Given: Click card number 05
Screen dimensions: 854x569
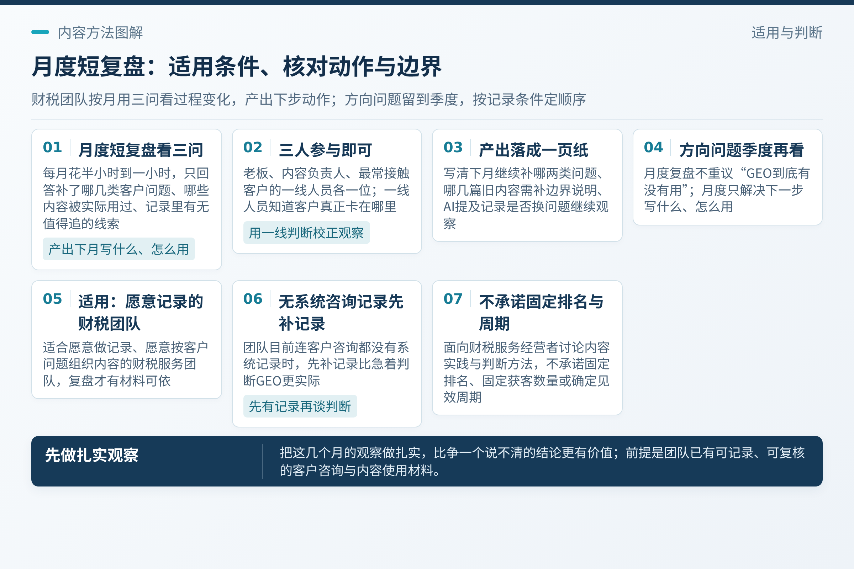Looking at the screenshot, I should coord(52,299).
